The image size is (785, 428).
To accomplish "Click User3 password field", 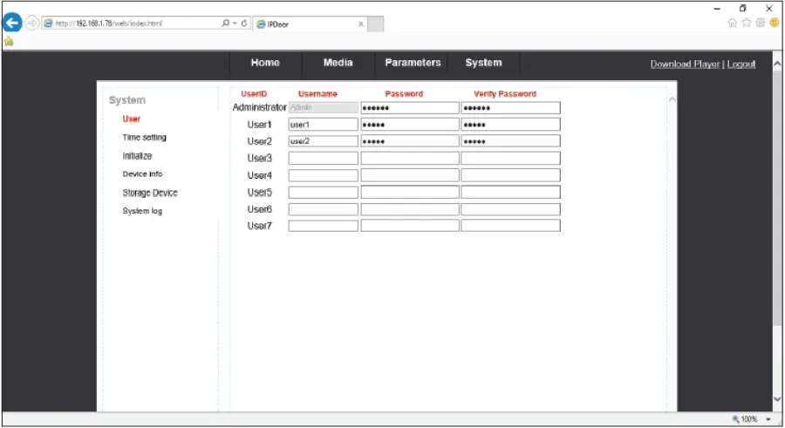I will coord(410,158).
